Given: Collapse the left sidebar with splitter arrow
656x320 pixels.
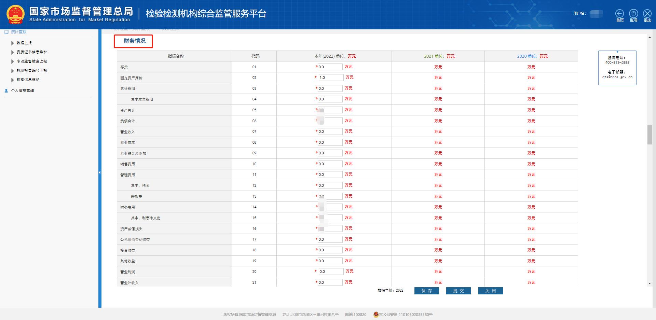Looking at the screenshot, I should (x=100, y=172).
